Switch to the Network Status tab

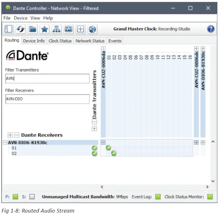90,41
